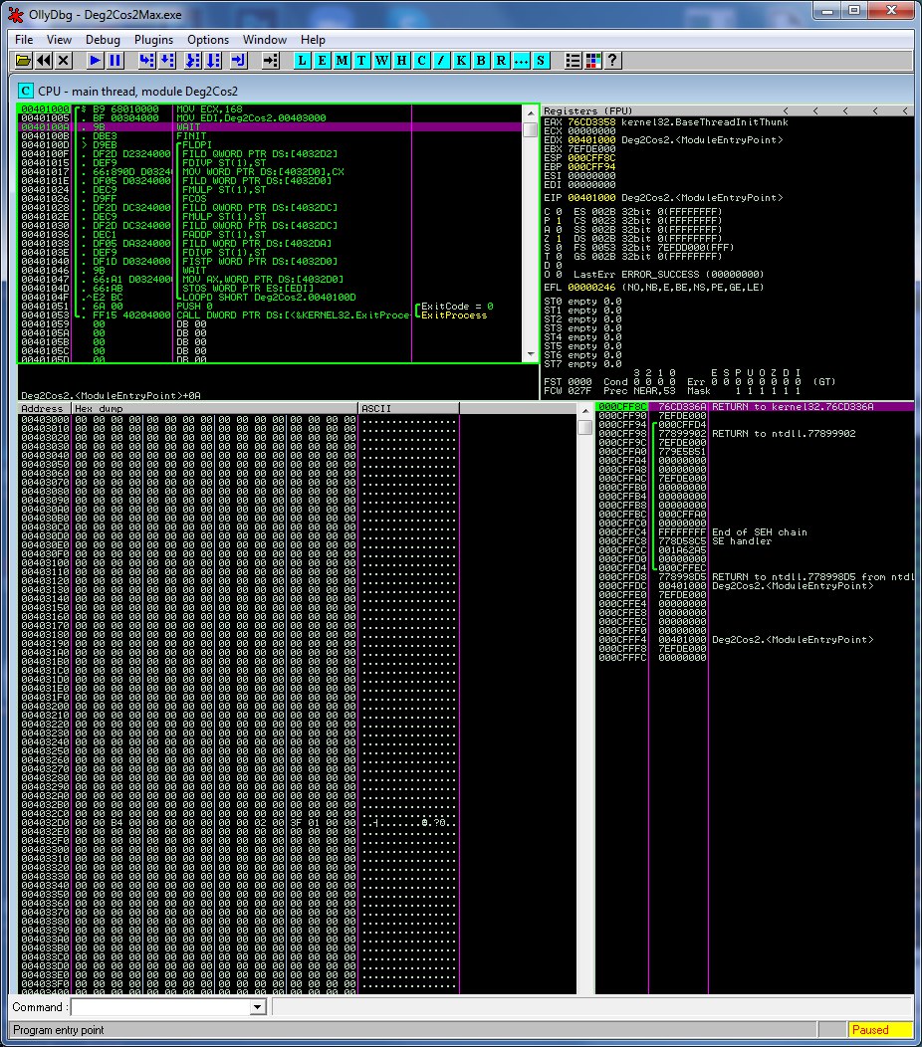Open the Plugins menu
The image size is (922, 1047).
tap(153, 40)
